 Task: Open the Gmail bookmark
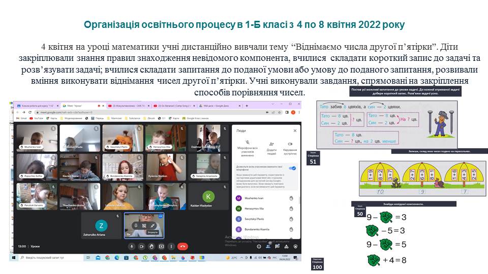pos(22,118)
